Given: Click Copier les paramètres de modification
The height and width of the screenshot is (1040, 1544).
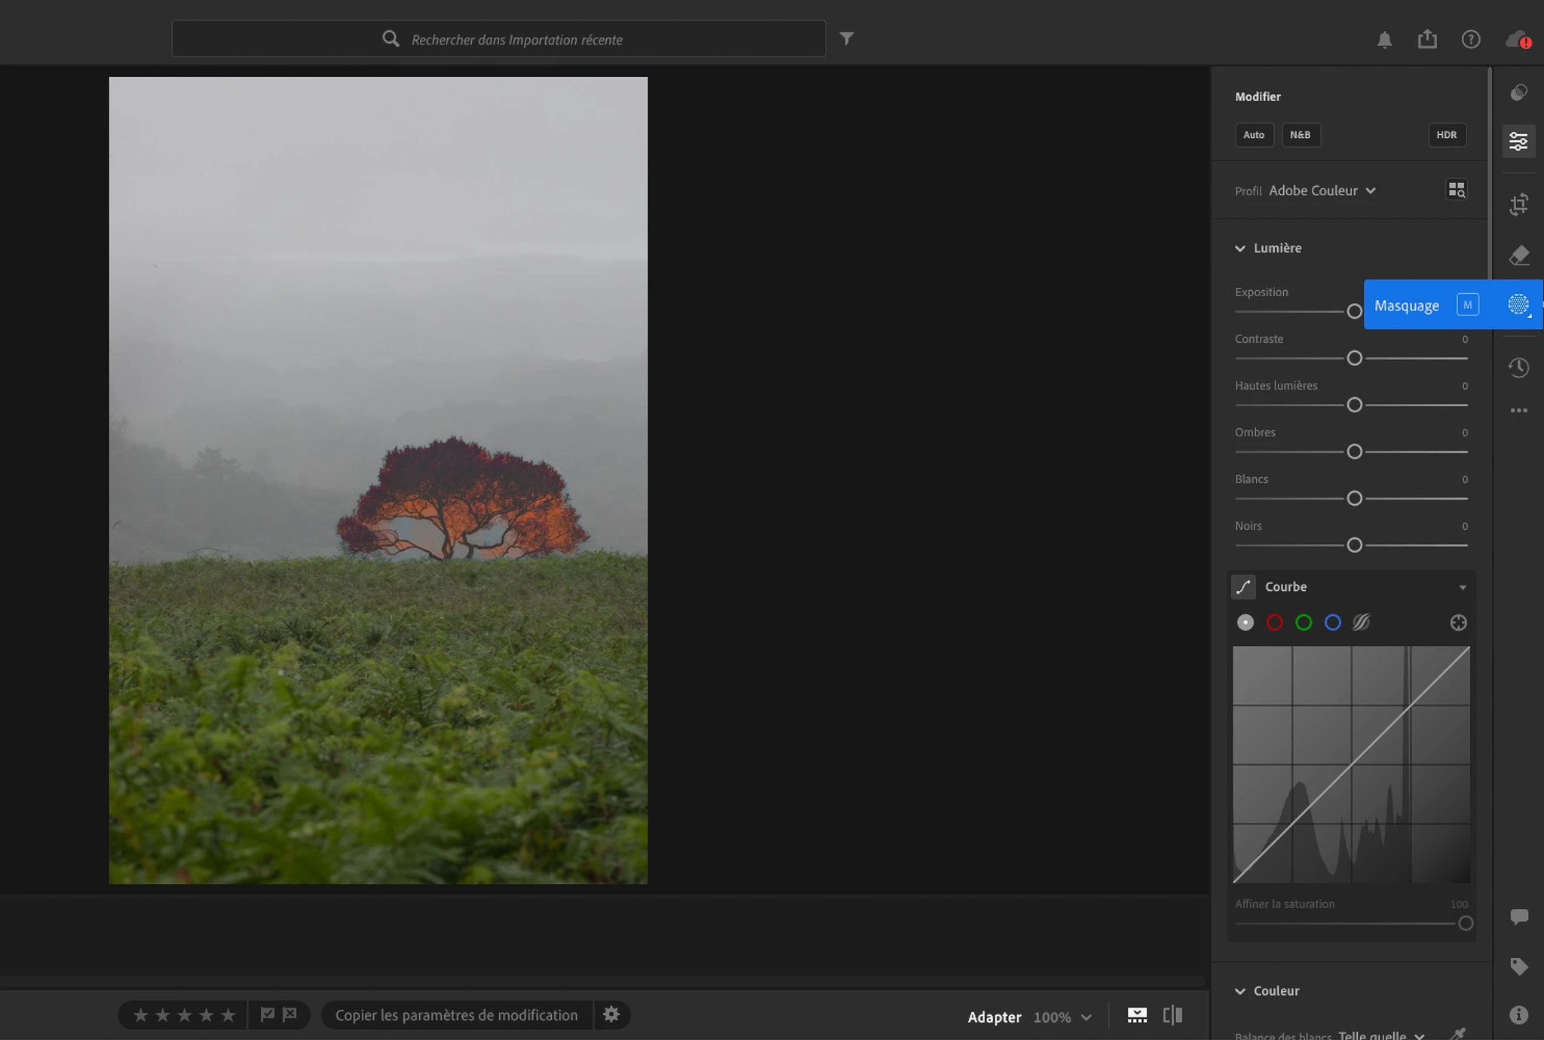Looking at the screenshot, I should click(456, 1015).
